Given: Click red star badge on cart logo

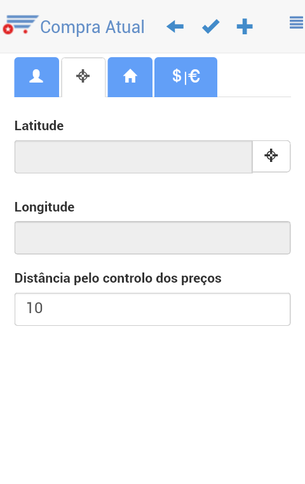Looking at the screenshot, I should click(x=8, y=29).
